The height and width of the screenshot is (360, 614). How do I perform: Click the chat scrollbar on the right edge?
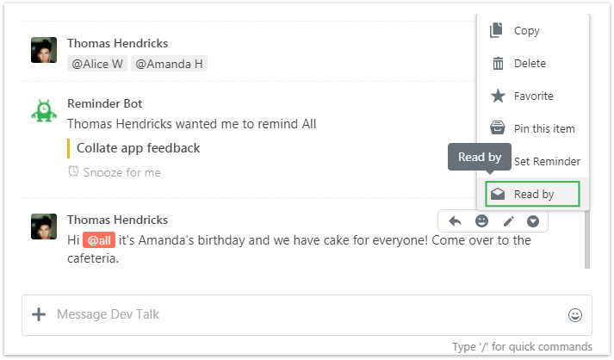[587, 239]
